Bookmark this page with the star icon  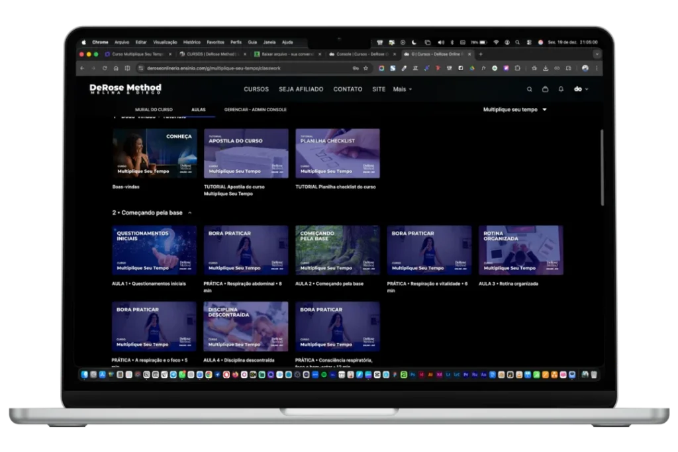tap(365, 68)
